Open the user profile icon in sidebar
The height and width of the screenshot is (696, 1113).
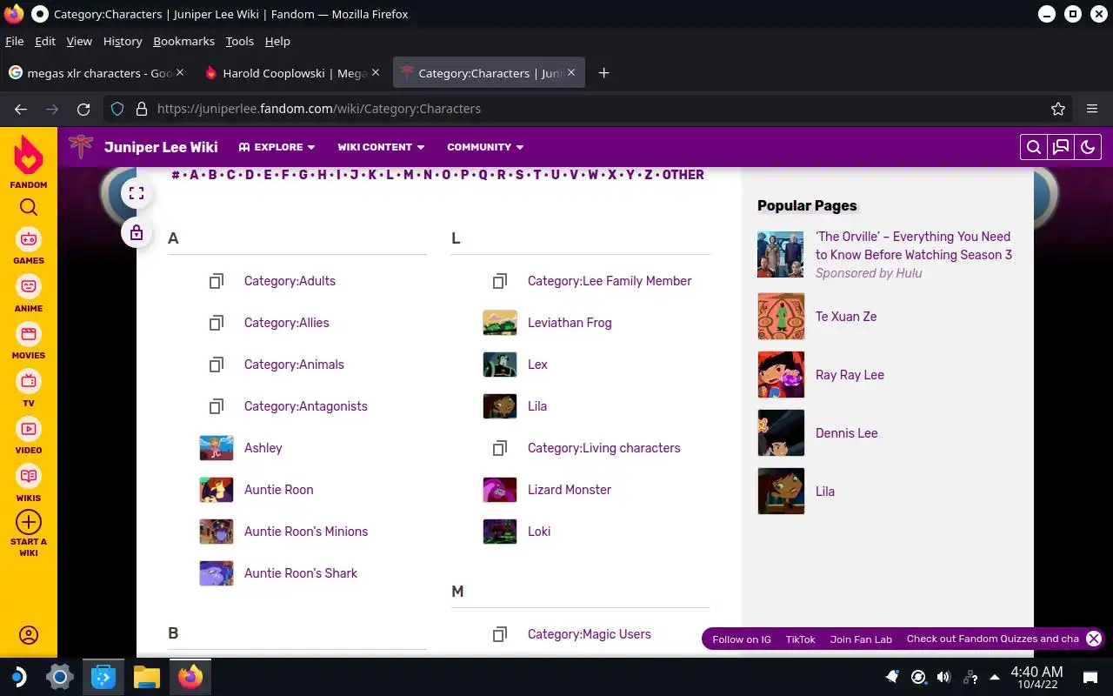tap(29, 635)
